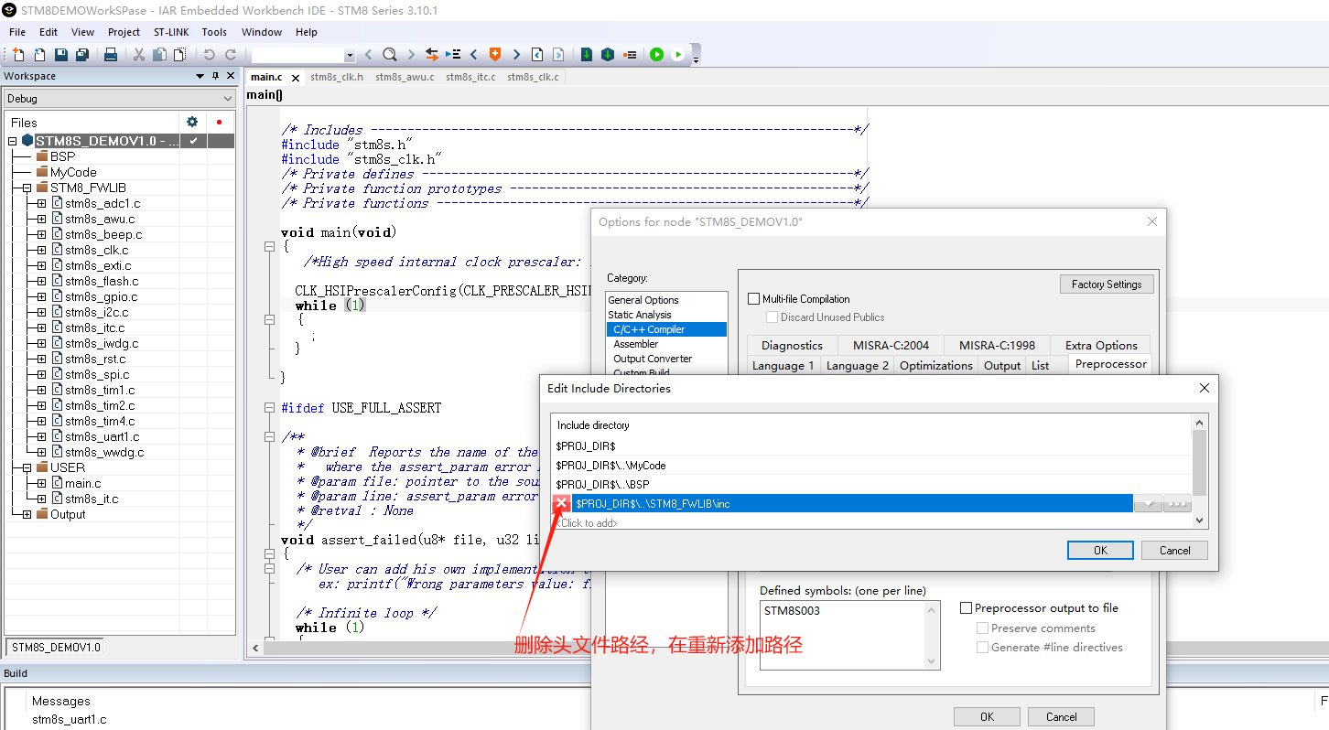Open dropdown arrow on selected include path
The width and height of the screenshot is (1329, 730).
click(1148, 504)
